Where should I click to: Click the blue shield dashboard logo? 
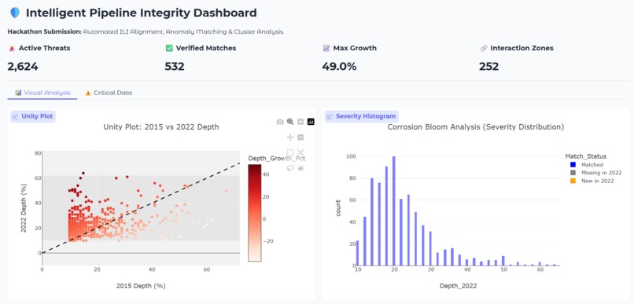click(x=15, y=13)
